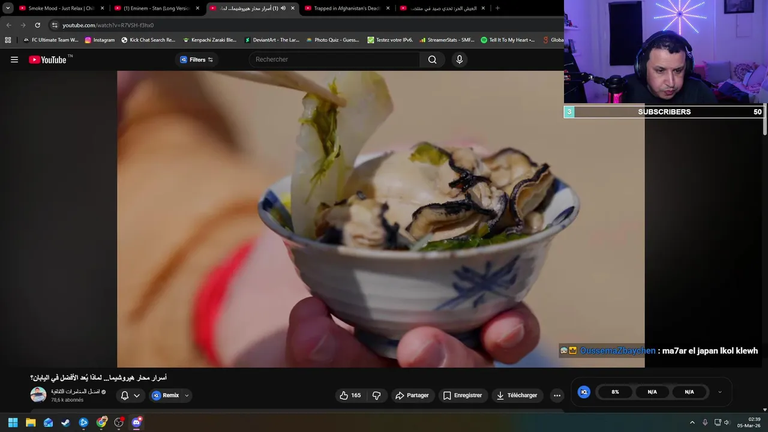
Task: Open Discord from the taskbar
Action: pyautogui.click(x=136, y=422)
